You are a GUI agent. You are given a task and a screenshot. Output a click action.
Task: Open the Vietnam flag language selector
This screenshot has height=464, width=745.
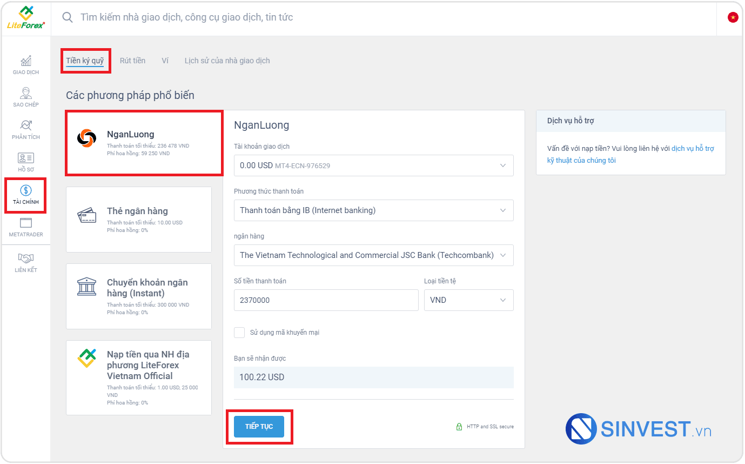[733, 17]
